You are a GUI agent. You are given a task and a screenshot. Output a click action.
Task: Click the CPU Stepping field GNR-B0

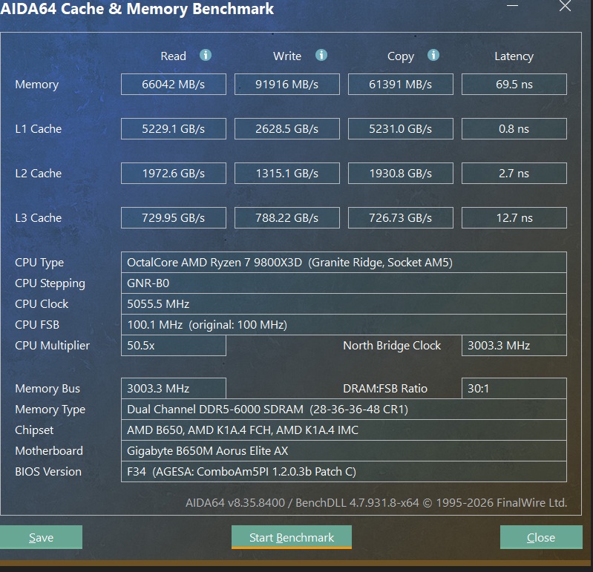pyautogui.click(x=344, y=283)
